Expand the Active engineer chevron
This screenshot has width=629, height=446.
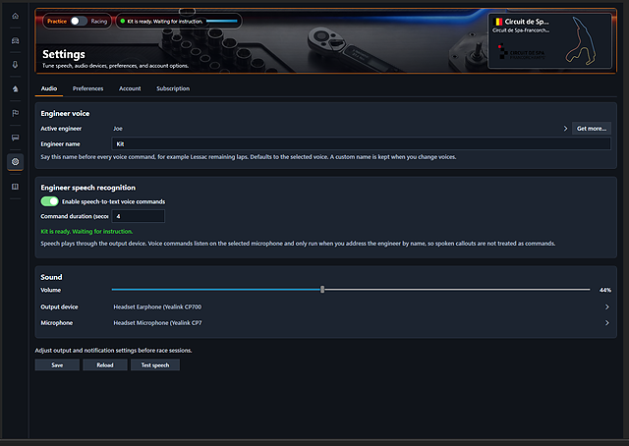[565, 129]
